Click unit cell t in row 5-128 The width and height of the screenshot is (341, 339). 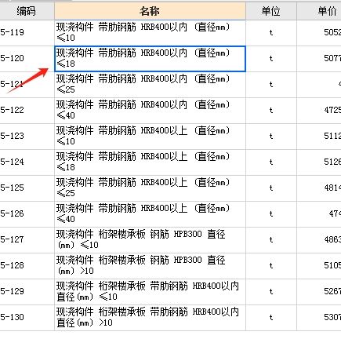coord(271,266)
